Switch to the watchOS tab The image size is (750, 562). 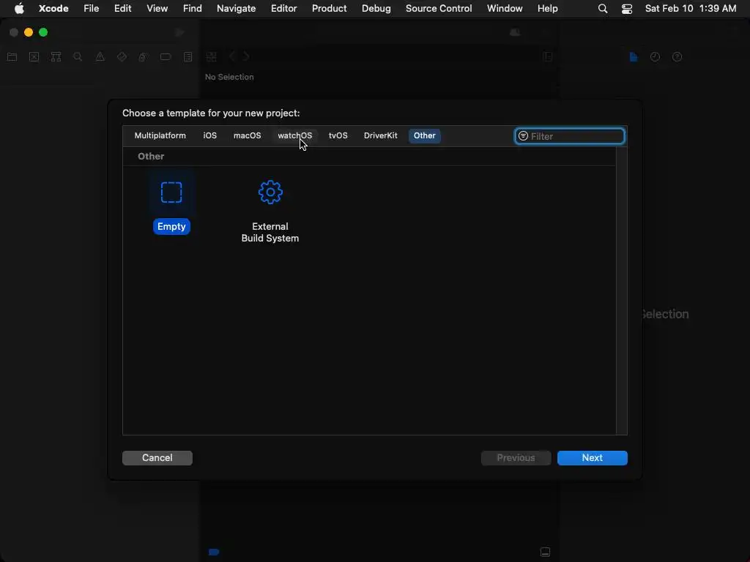(295, 135)
